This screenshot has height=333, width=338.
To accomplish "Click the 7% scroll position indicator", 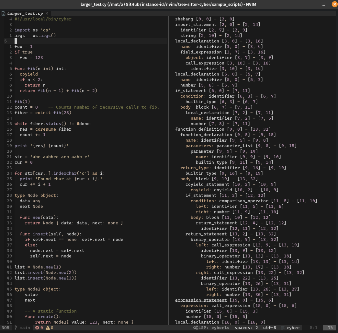I will [330, 328].
